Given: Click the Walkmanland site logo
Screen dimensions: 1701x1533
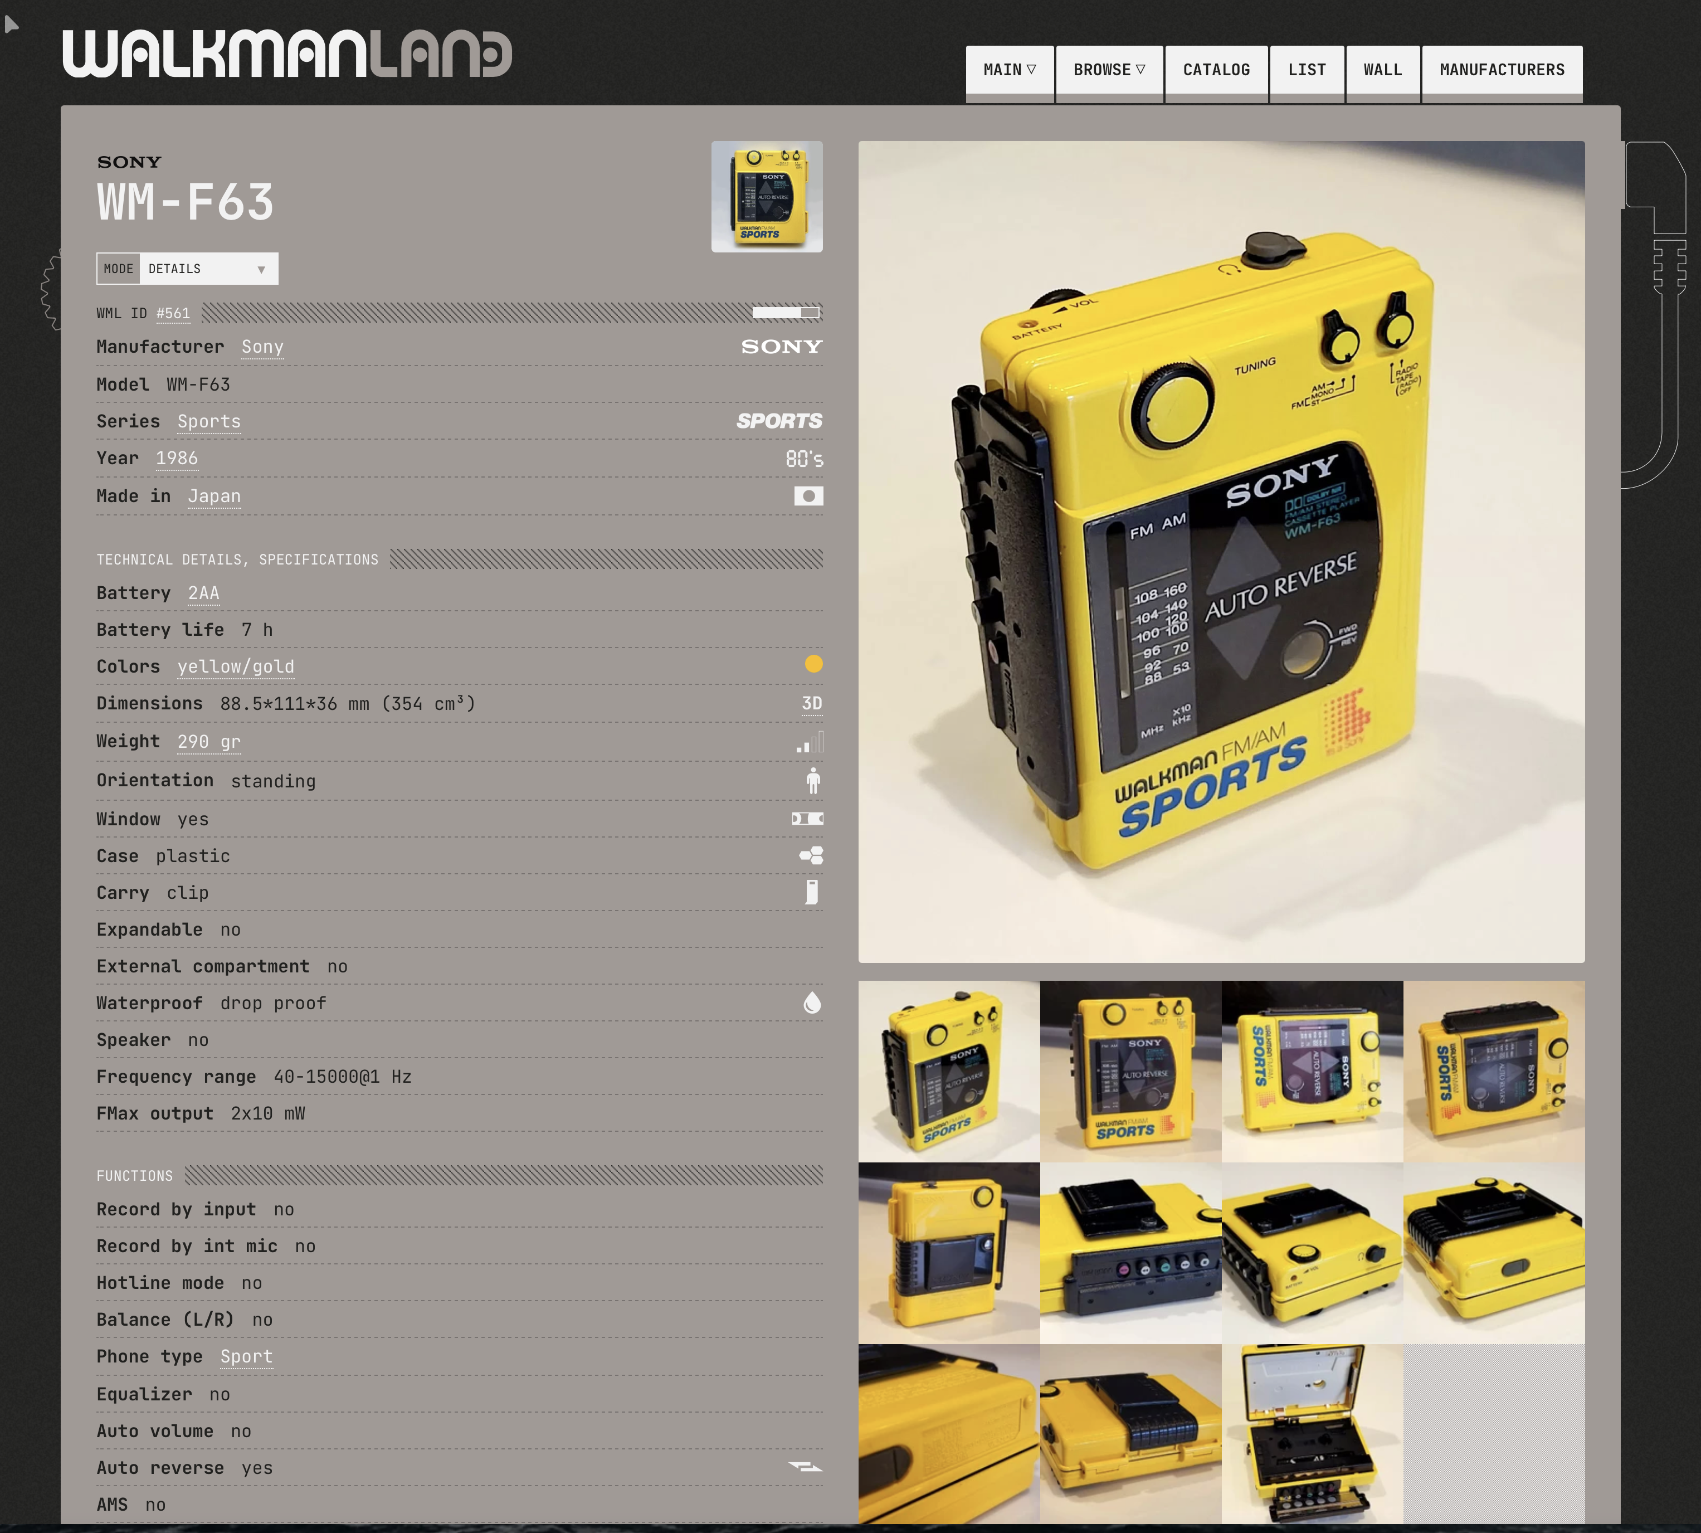Looking at the screenshot, I should 287,54.
